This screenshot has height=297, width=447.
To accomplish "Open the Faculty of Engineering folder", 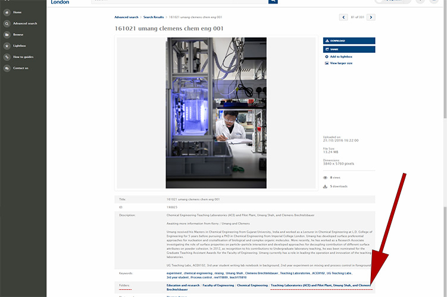I will [x=218, y=286].
